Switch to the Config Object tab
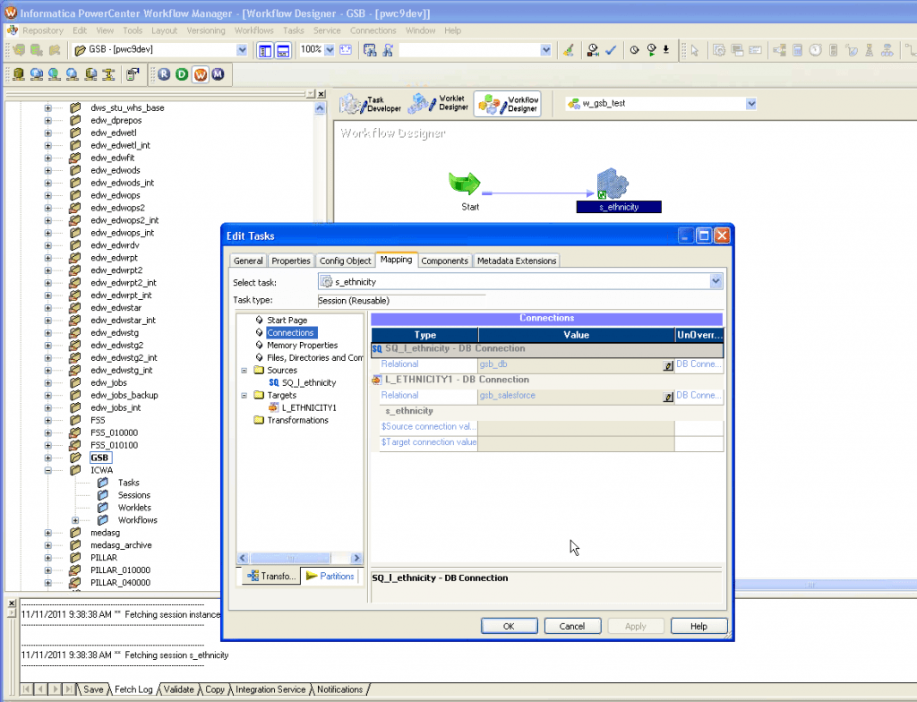Viewport: 917px width, 702px height. tap(345, 261)
